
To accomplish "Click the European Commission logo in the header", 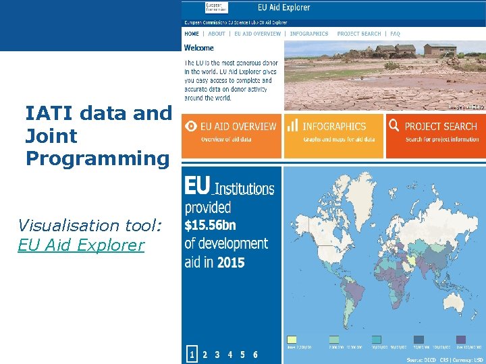I will click(217, 7).
